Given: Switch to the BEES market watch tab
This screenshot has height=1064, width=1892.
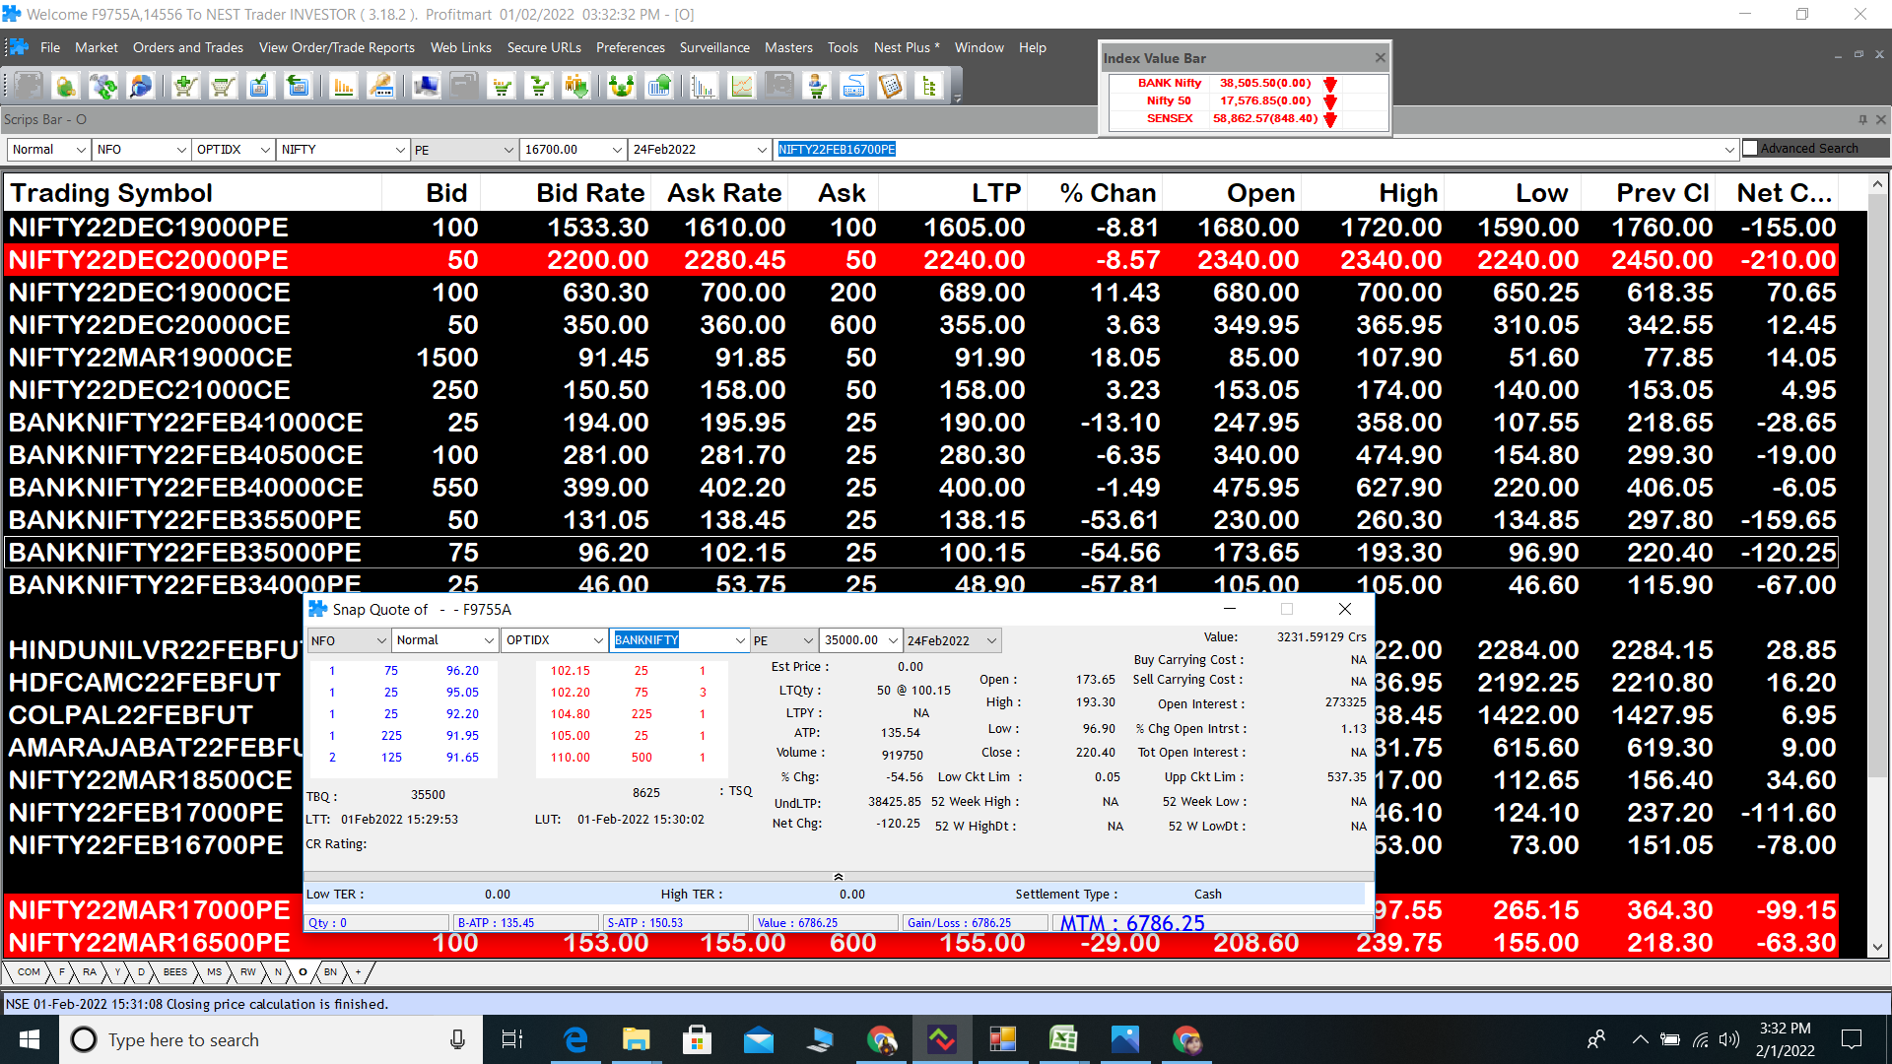Looking at the screenshot, I should (x=174, y=972).
